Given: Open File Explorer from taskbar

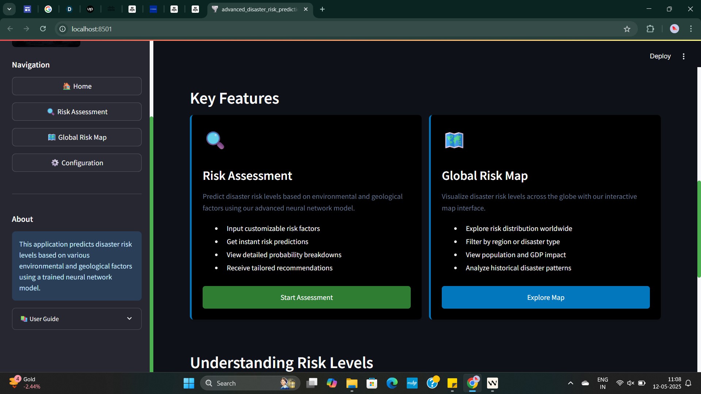Looking at the screenshot, I should 352,383.
